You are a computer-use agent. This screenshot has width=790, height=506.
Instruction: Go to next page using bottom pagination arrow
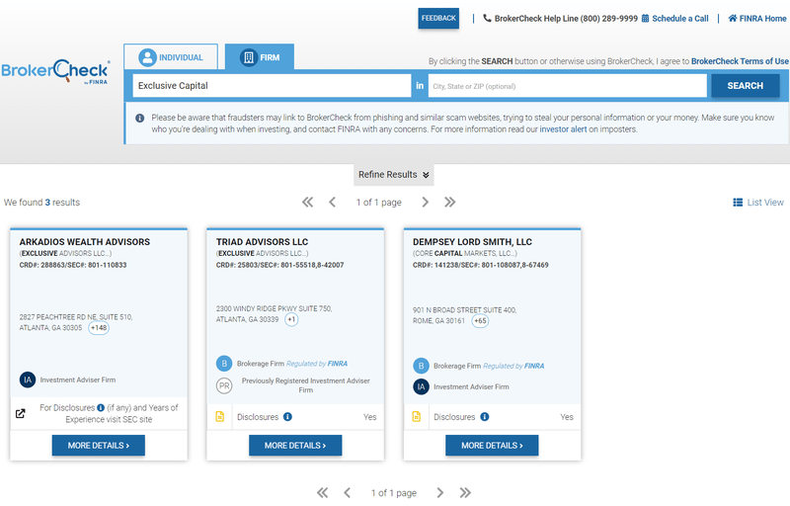pos(440,492)
